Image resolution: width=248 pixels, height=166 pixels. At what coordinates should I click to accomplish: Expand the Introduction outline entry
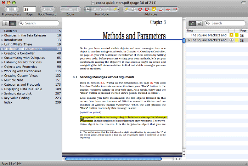[2, 40]
